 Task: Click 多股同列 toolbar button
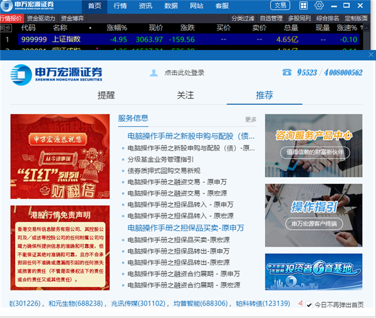pos(300,18)
